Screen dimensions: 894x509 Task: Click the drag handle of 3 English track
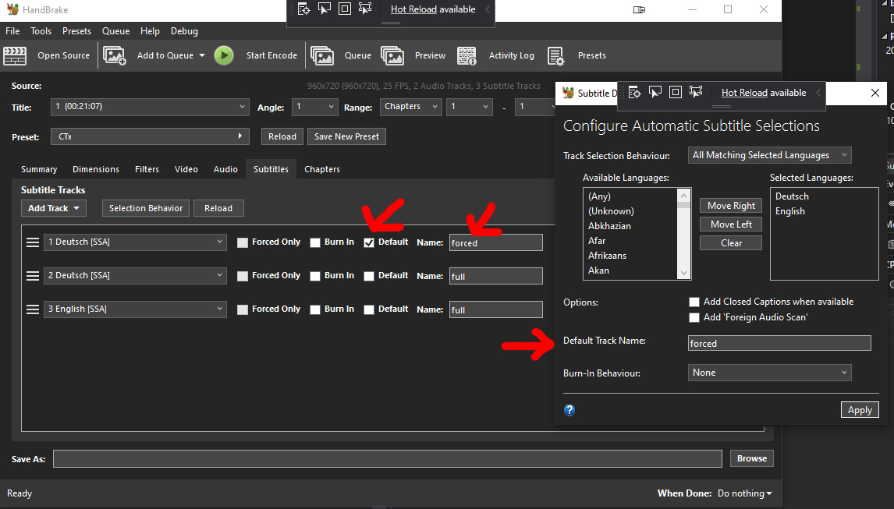point(33,309)
